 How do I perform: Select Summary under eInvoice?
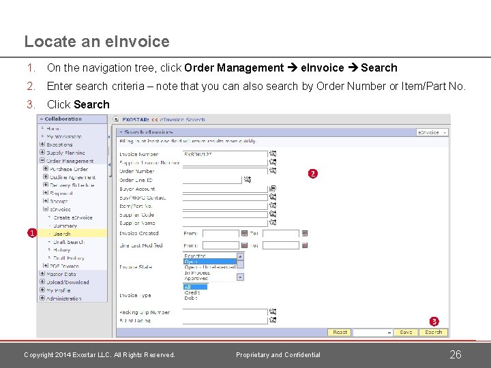click(x=65, y=226)
